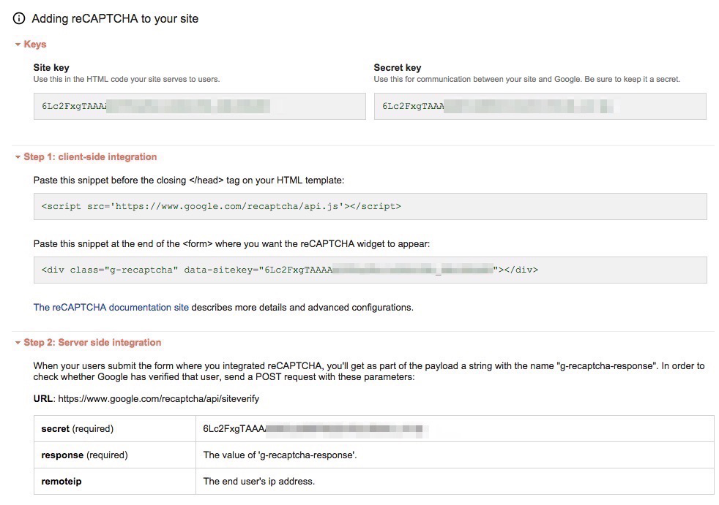Viewport: 719px width, 505px height.
Task: Click the info icon beside the page title
Action: (x=18, y=19)
